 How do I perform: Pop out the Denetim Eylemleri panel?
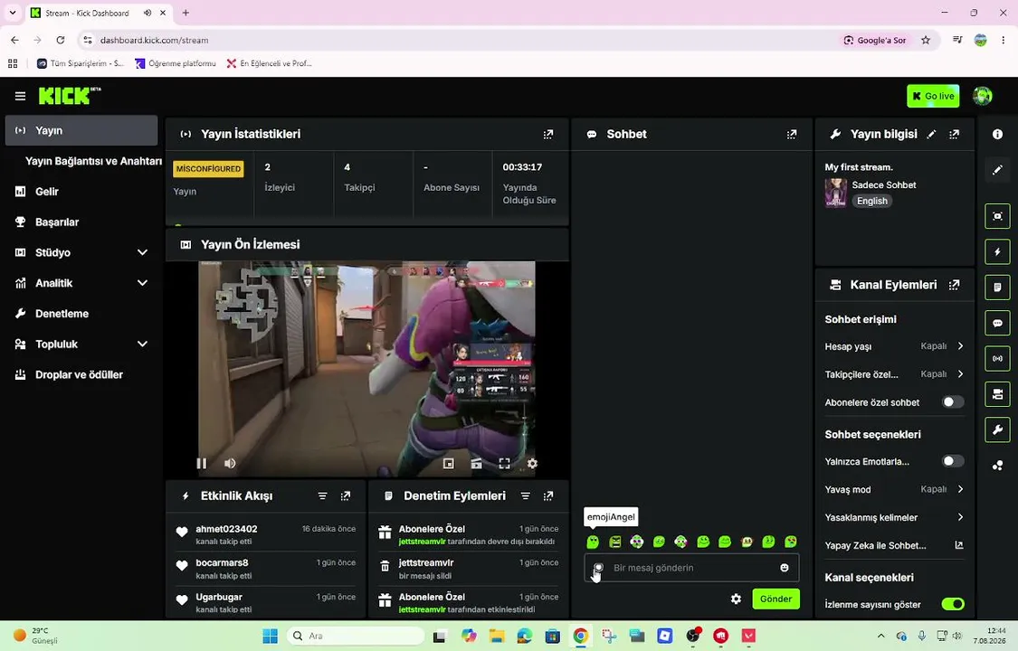(548, 496)
